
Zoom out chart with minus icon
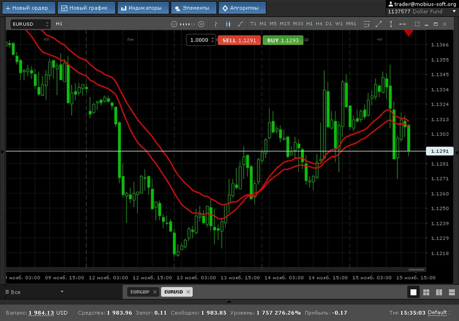pyautogui.click(x=174, y=24)
